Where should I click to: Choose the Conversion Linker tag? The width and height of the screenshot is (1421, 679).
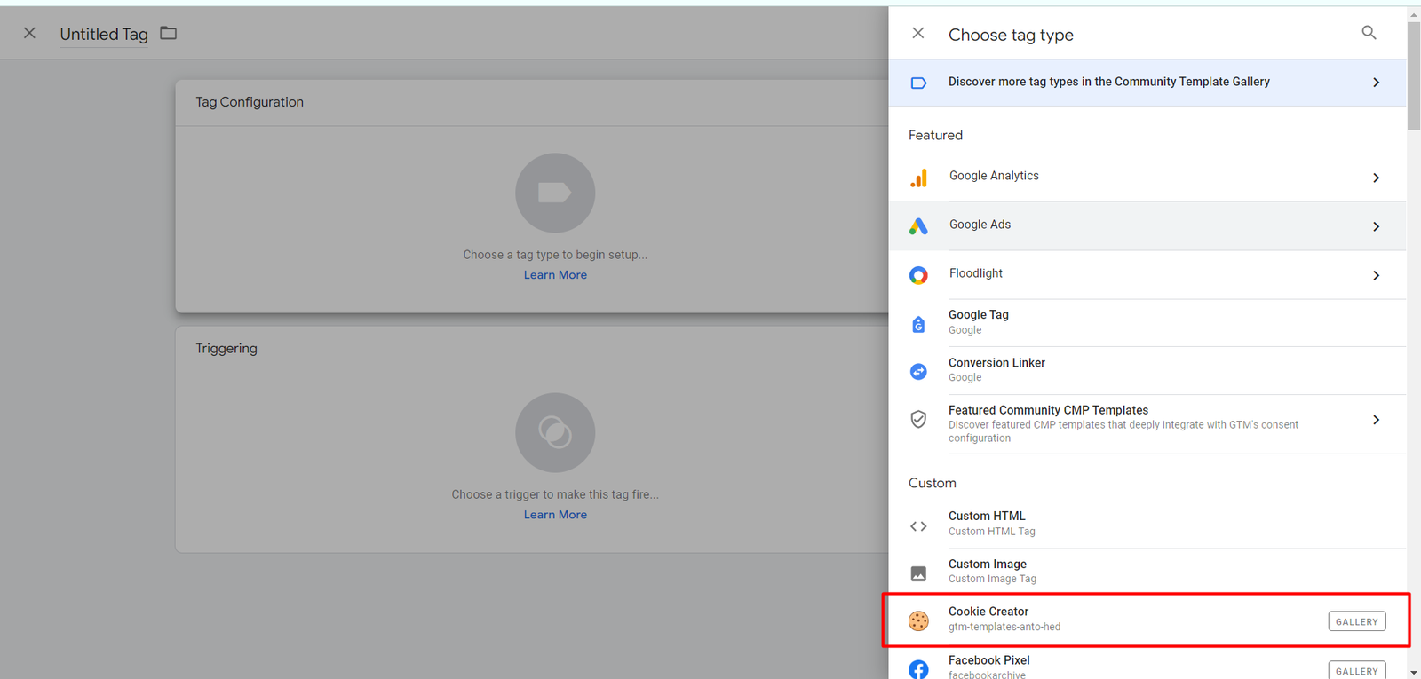1147,370
